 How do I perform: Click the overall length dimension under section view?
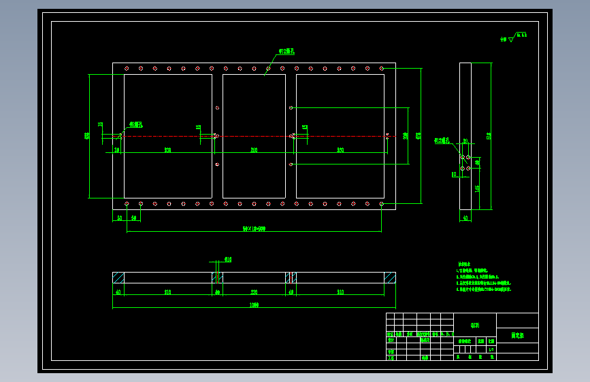pos(254,305)
